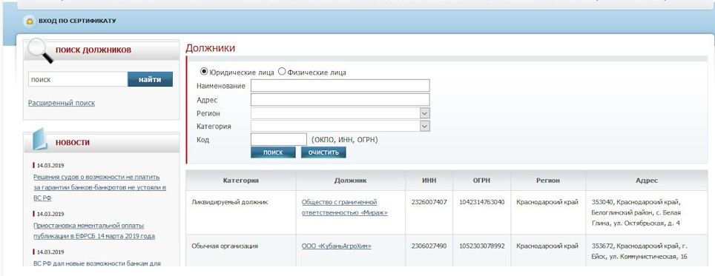715x276 pixels.
Task: Click the sidebar debtor search text field
Action: tap(78, 79)
